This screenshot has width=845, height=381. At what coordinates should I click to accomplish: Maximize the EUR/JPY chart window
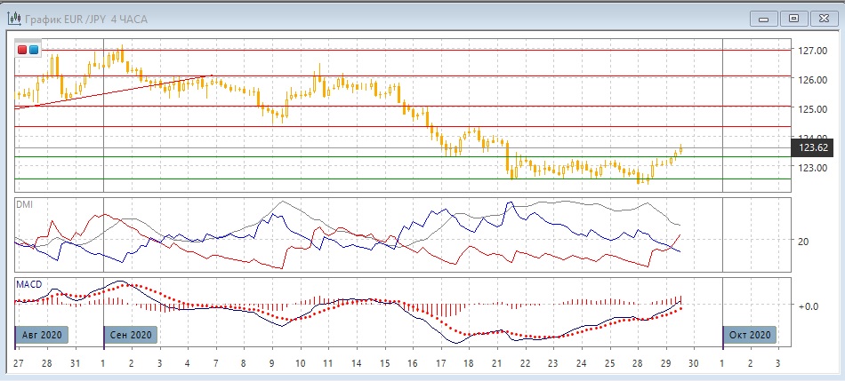(x=794, y=17)
